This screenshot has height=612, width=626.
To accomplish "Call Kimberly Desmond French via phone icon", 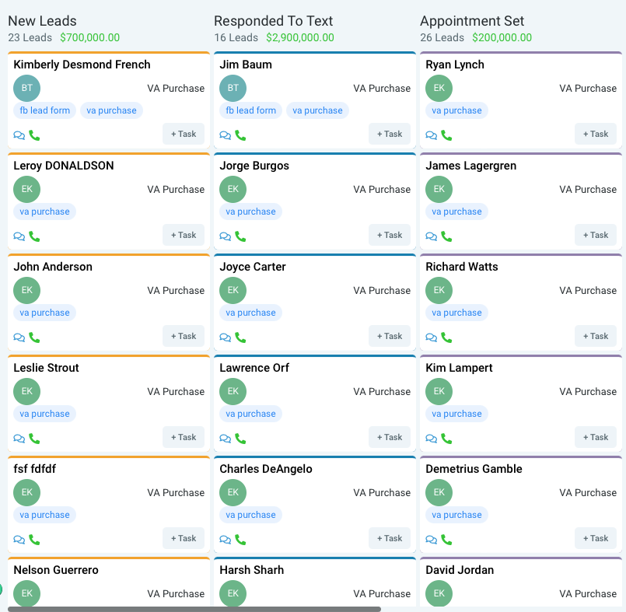I will click(34, 135).
